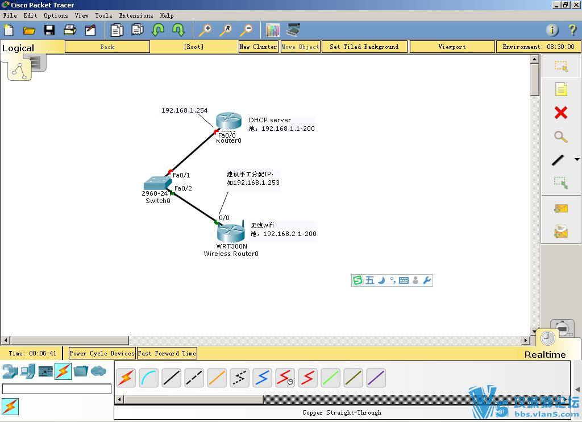The height and width of the screenshot is (422, 582).
Task: Select the Add Complex PDU icon
Action: pos(560,231)
